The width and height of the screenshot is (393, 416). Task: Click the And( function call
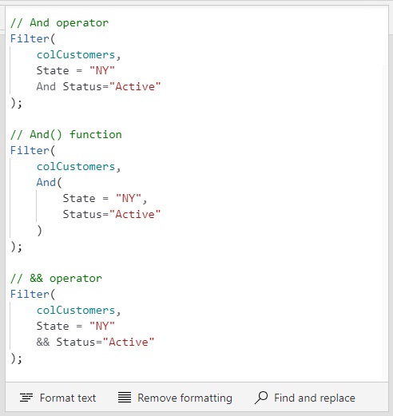pyautogui.click(x=49, y=183)
